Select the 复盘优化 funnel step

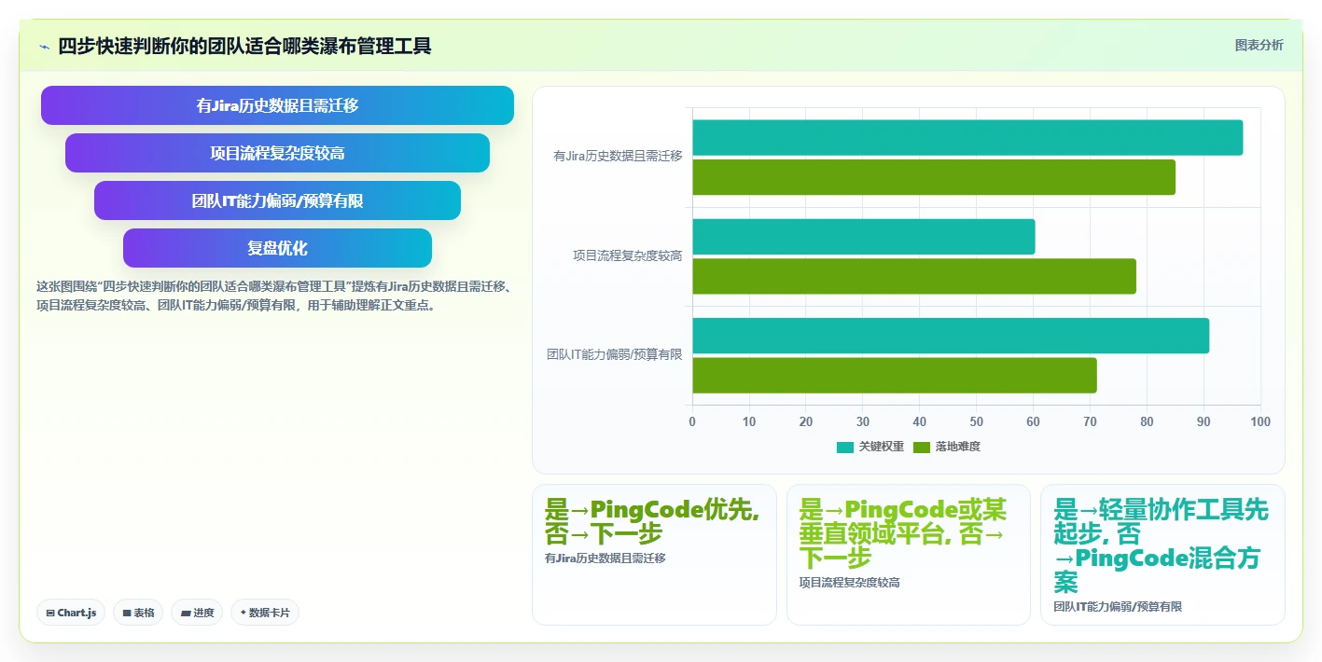277,248
